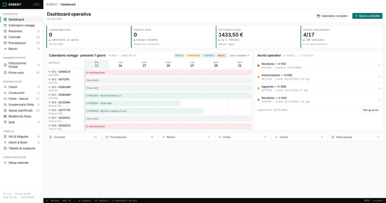Click the Utenti & Ruoli user icon

pos(5,142)
